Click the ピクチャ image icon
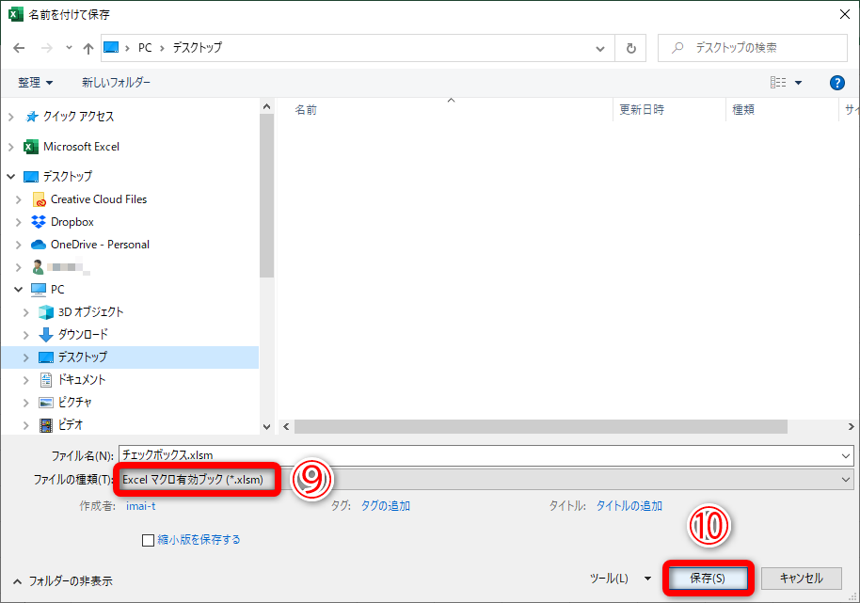This screenshot has width=860, height=603. [x=46, y=403]
